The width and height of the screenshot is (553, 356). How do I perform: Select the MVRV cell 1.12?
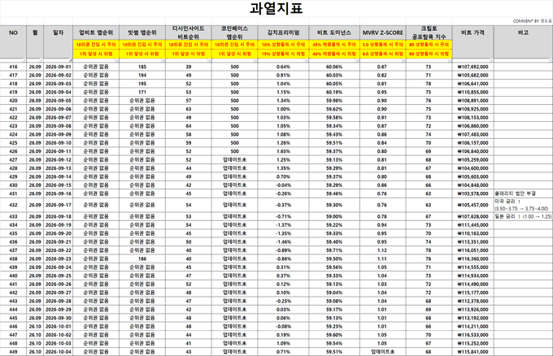(383, 250)
